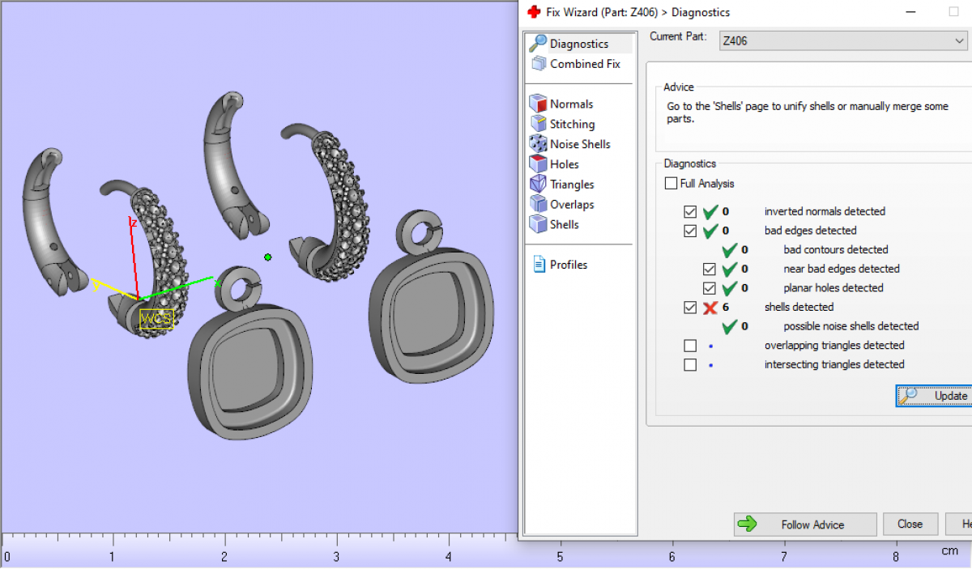972x569 pixels.
Task: Uncheck inverted normals detection
Action: click(x=690, y=212)
